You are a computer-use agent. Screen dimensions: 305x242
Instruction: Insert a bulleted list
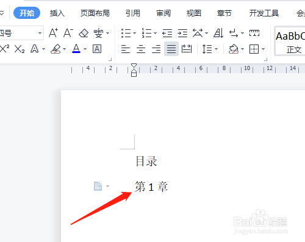(126, 33)
